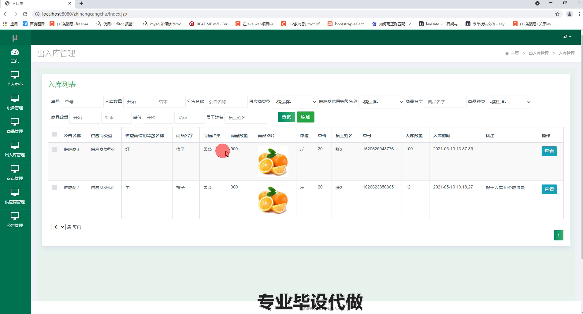Select 出入库管理 label in the sidebar menu
The width and height of the screenshot is (583, 314).
(15, 155)
